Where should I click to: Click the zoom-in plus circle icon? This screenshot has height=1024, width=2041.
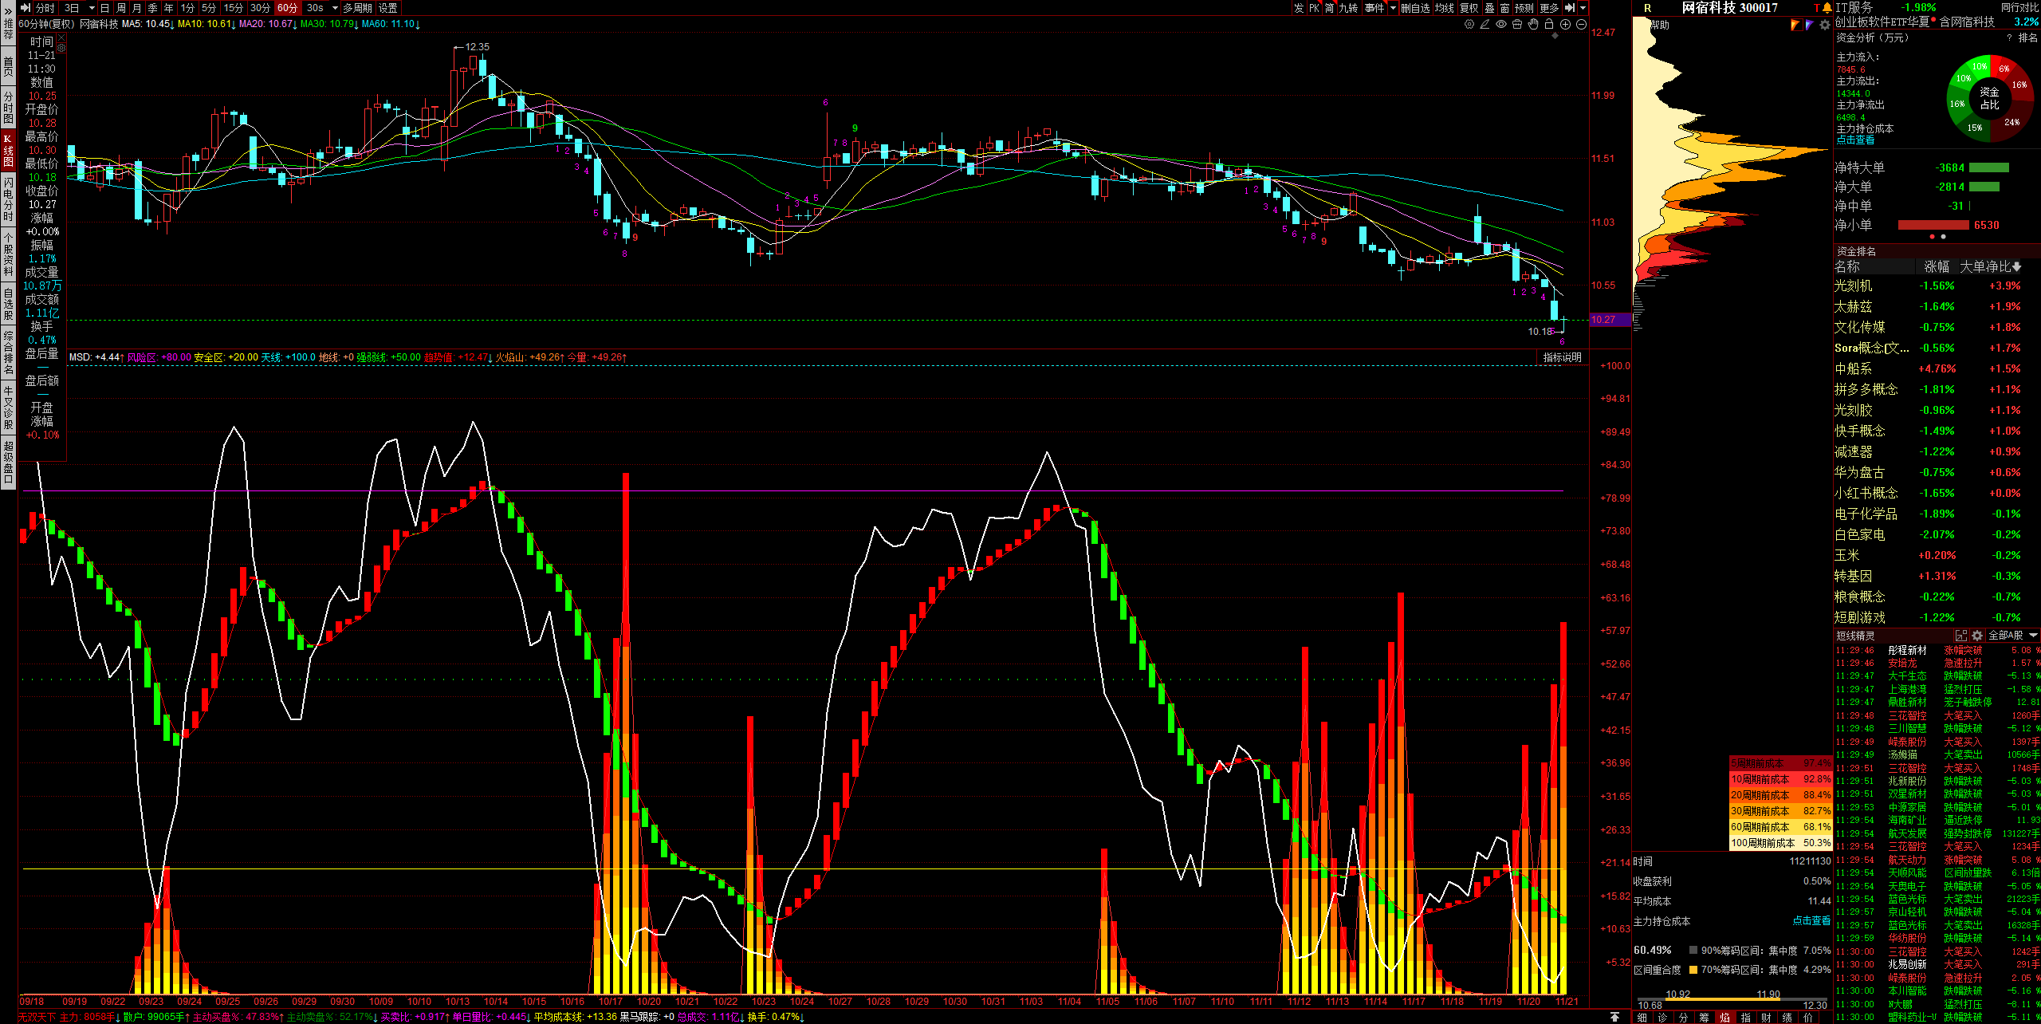tap(1565, 24)
